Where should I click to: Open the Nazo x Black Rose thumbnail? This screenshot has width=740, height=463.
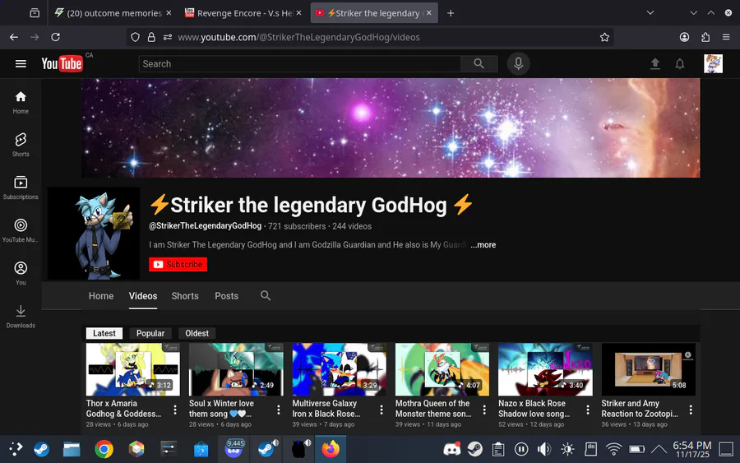point(545,369)
